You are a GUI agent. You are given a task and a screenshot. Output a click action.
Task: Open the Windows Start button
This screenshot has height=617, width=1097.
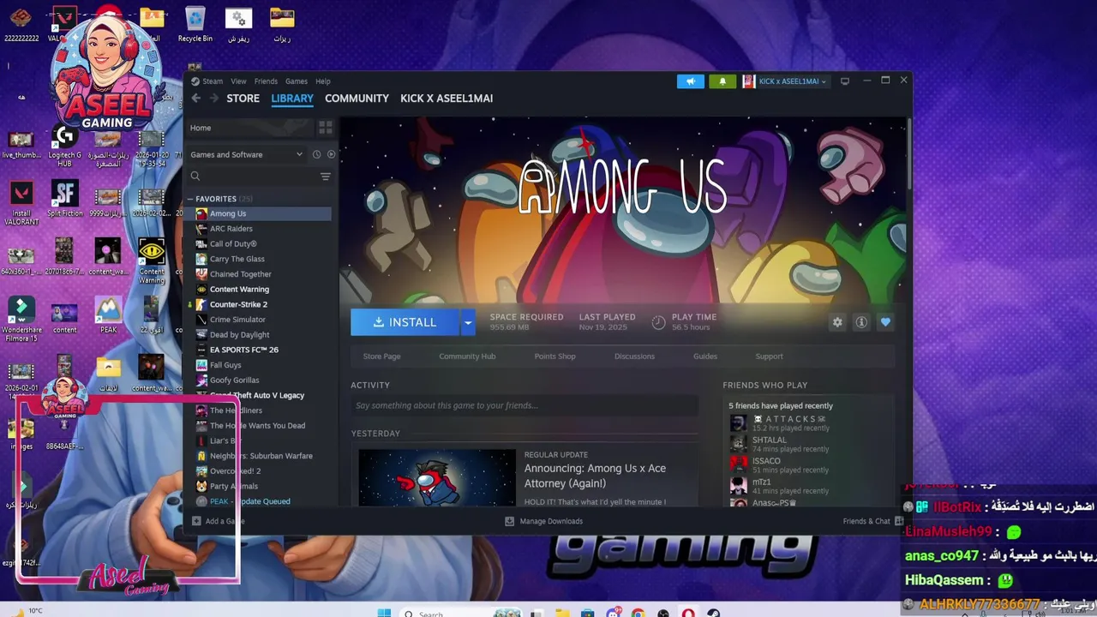384,613
